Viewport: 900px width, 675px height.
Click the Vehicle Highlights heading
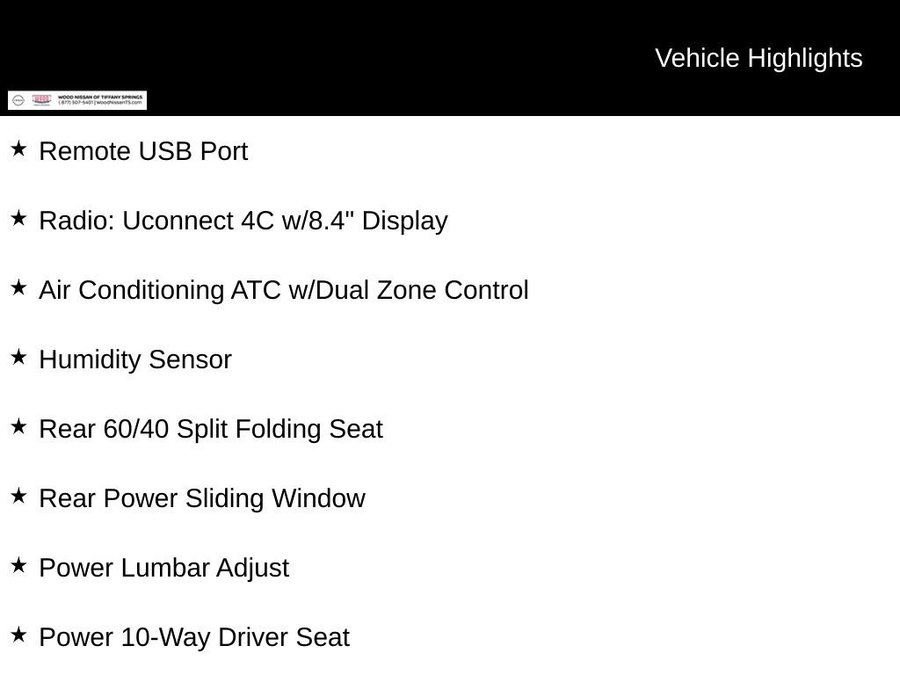tap(758, 58)
